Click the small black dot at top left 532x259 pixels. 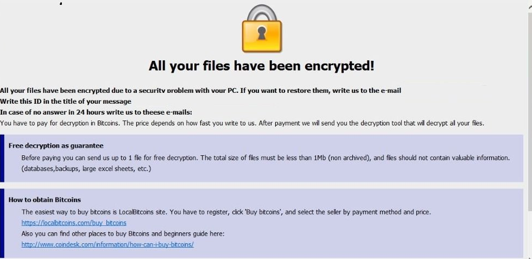pos(61,4)
